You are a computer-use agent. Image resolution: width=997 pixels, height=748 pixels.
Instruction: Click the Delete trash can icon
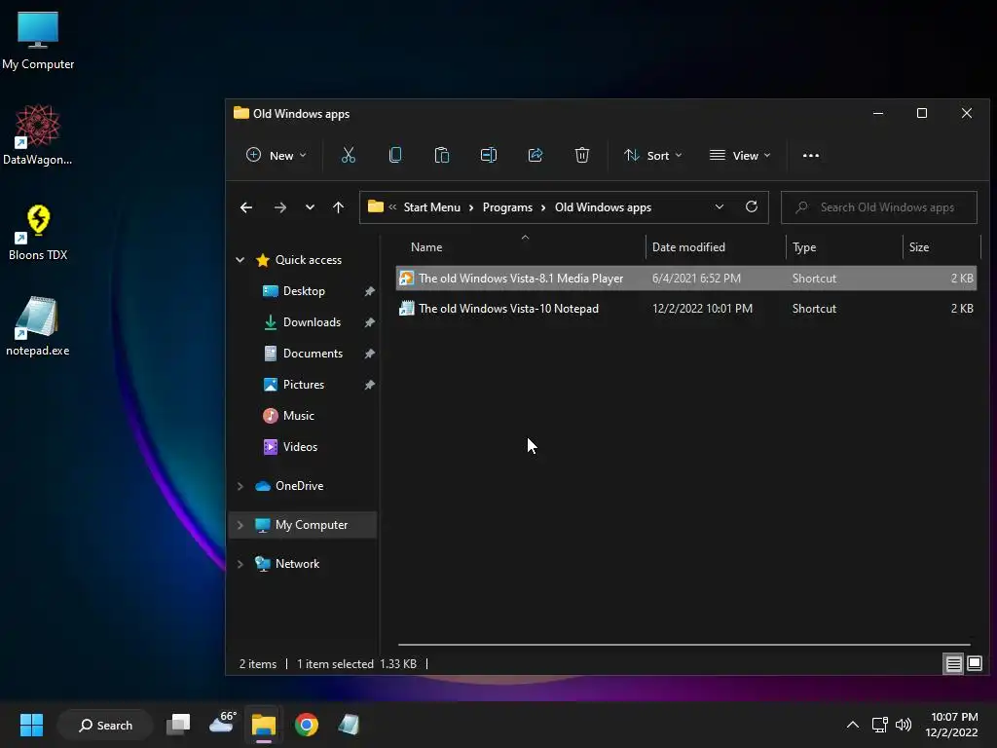(x=582, y=155)
